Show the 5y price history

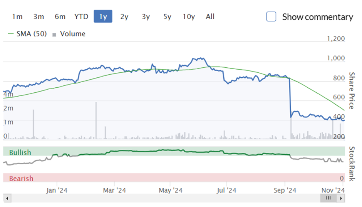coord(167,17)
